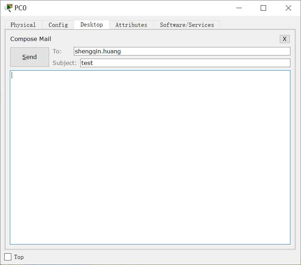Open the Config tab
The height and width of the screenshot is (265, 301).
[58, 25]
